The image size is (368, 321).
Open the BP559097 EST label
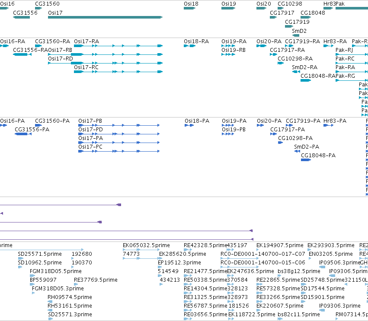tap(43, 280)
